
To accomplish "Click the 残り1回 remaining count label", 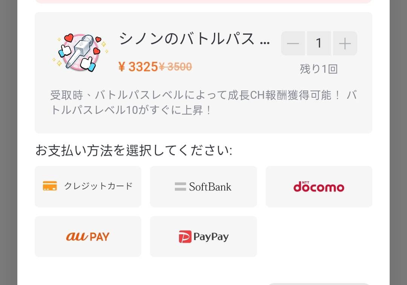I will click(x=319, y=69).
